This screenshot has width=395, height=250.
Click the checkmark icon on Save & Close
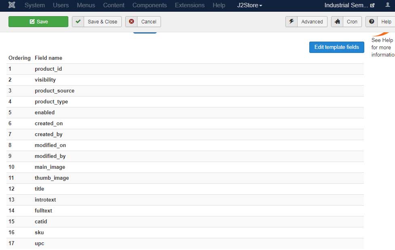click(x=78, y=22)
